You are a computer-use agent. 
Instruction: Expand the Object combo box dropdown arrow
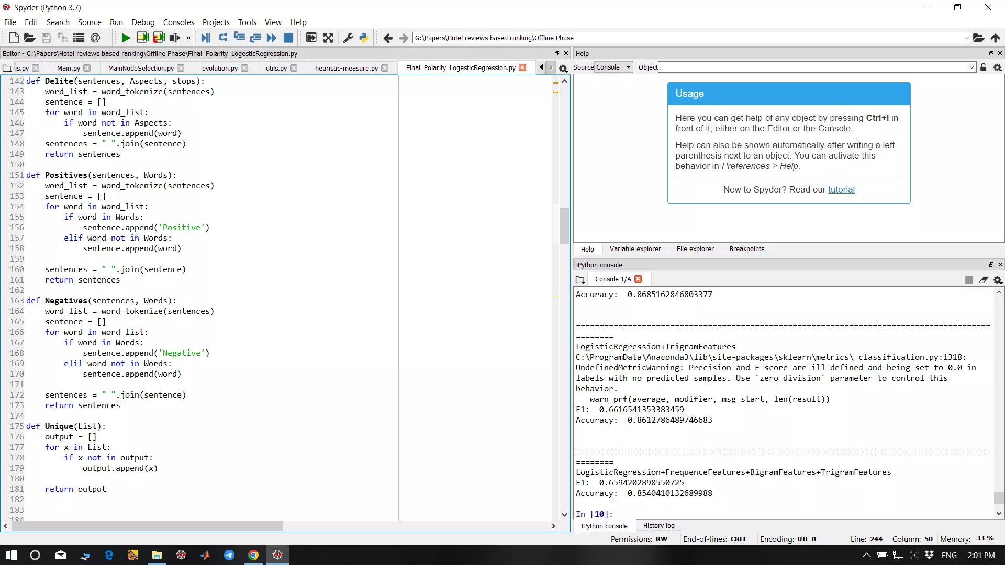972,67
